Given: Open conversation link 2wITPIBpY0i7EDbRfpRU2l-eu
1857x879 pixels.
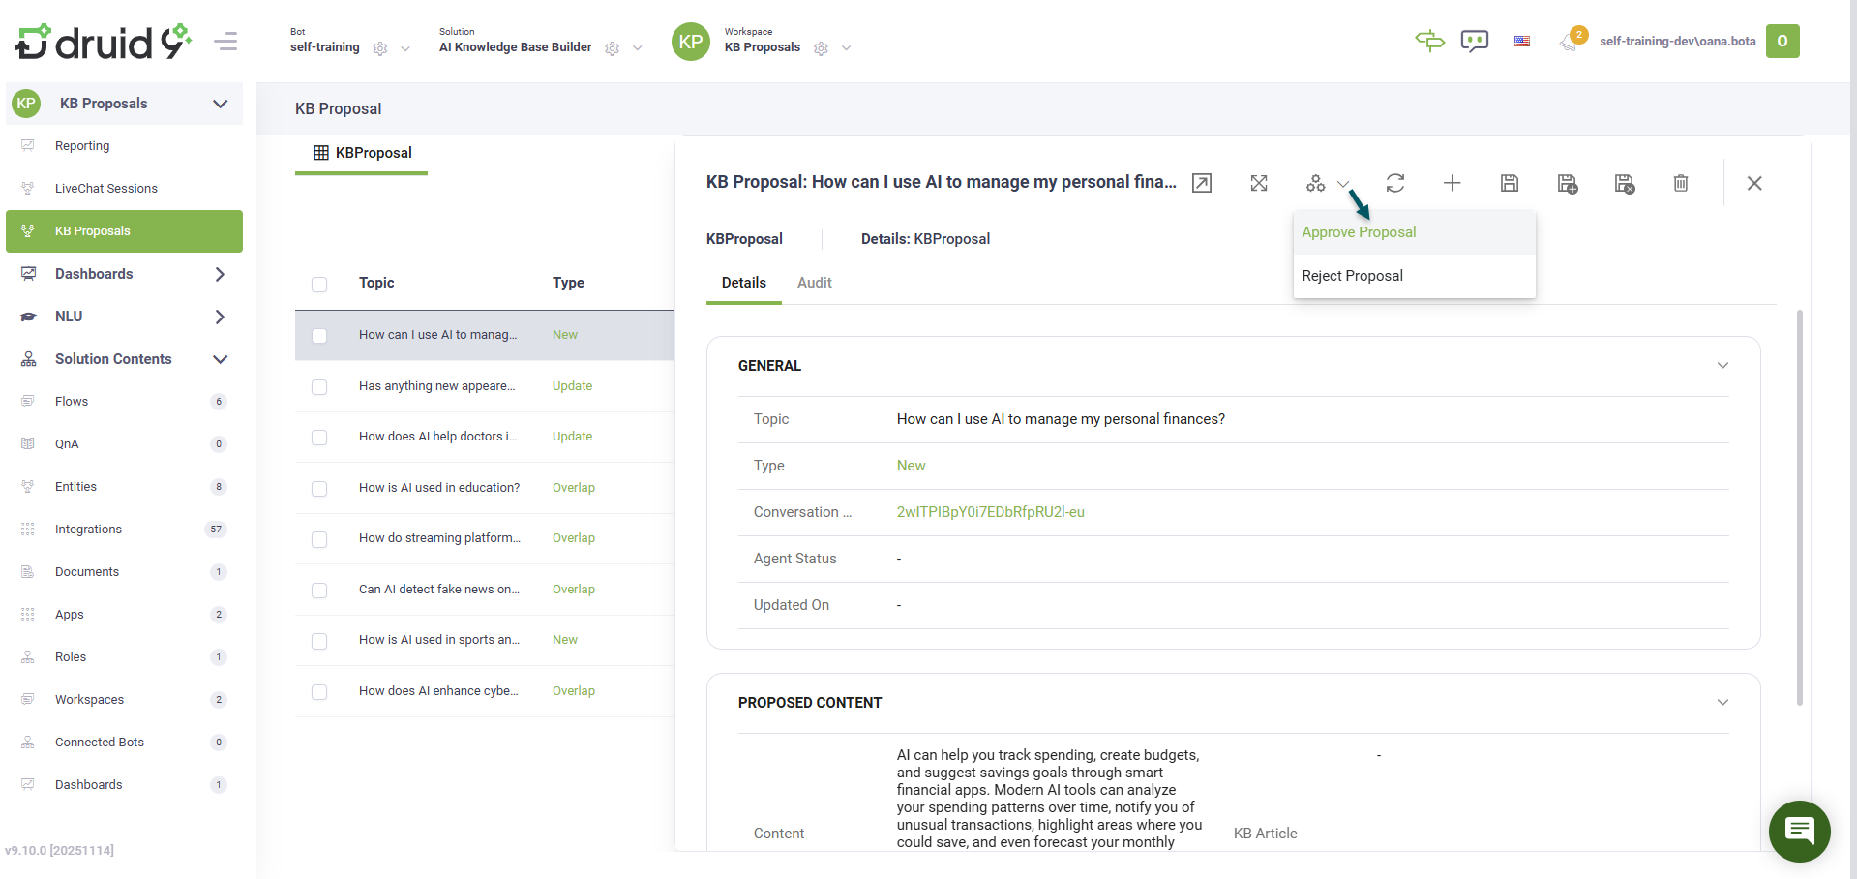Looking at the screenshot, I should (990, 512).
